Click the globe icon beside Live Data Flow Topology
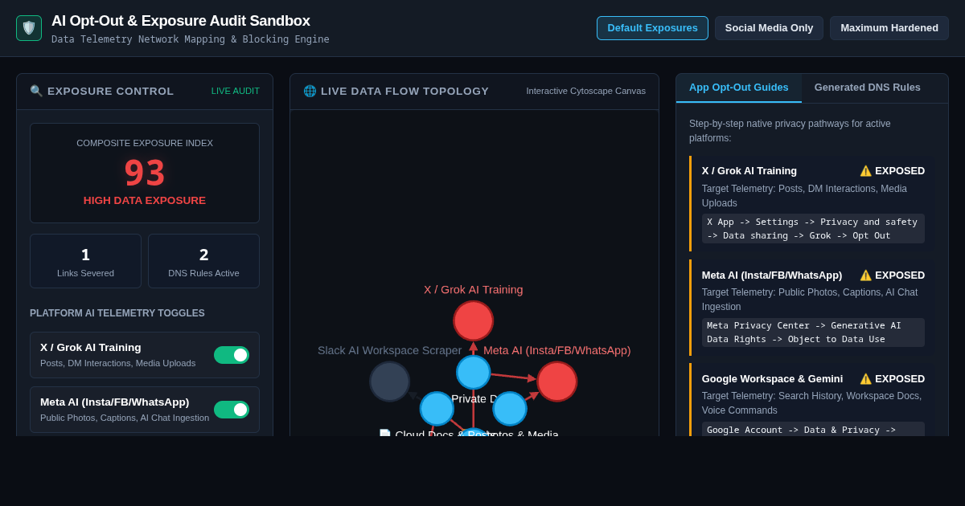Screen dimensions: 965x506 coord(310,91)
